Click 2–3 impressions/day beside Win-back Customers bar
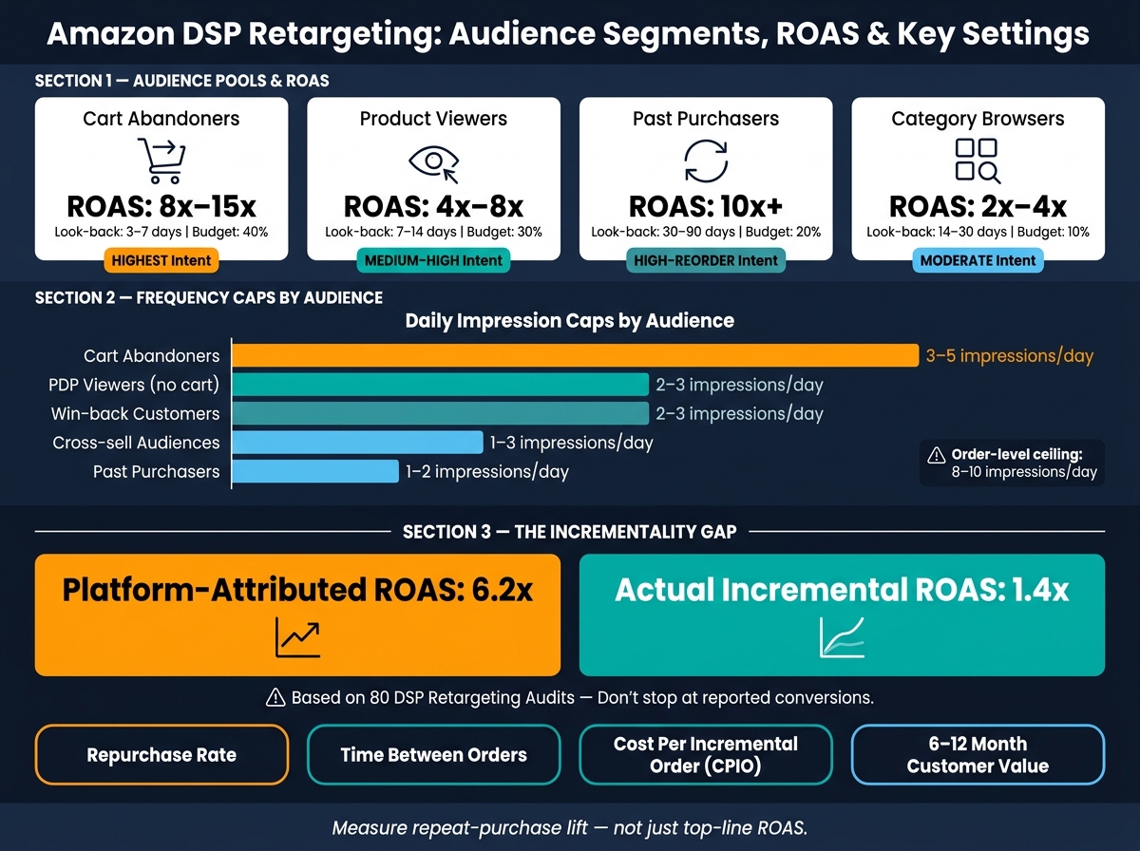This screenshot has height=851, width=1140. point(739,413)
